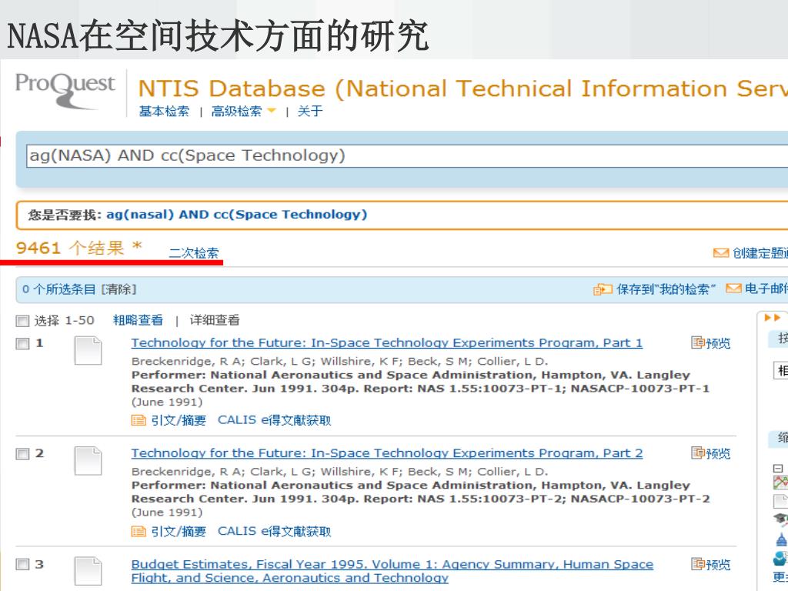Image resolution: width=788 pixels, height=591 pixels.
Task: Open 基本检索 basic search
Action: click(164, 111)
